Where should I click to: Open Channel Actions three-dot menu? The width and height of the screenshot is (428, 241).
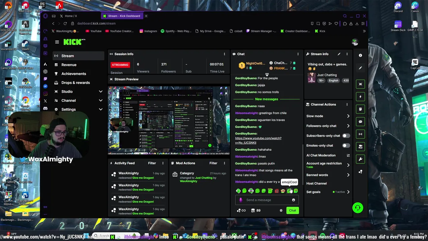coord(347,104)
